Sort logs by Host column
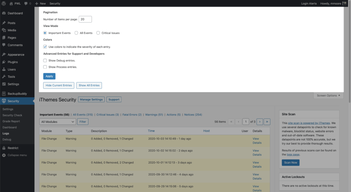This screenshot has width=351, height=192. 206,131
